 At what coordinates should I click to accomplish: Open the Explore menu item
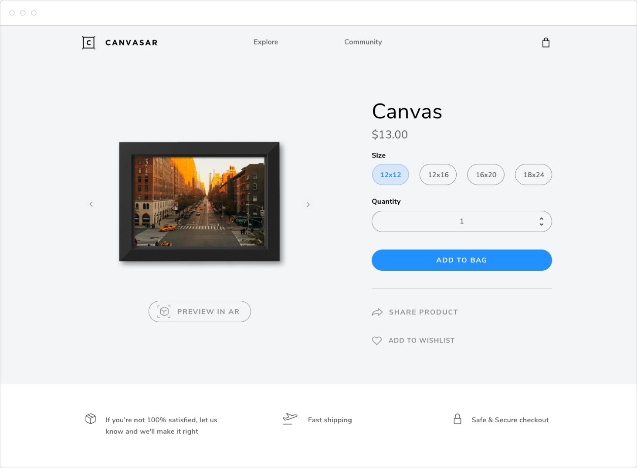coord(266,42)
